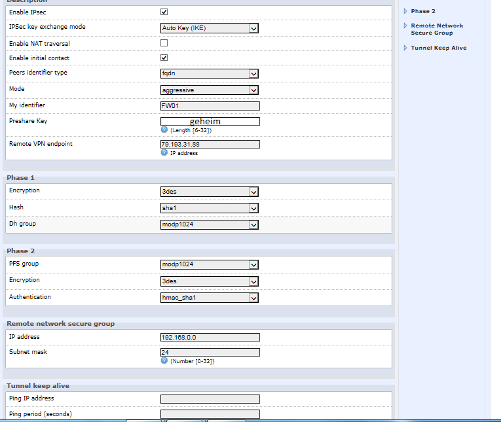Jump to Phase 2 section link

[x=423, y=11]
